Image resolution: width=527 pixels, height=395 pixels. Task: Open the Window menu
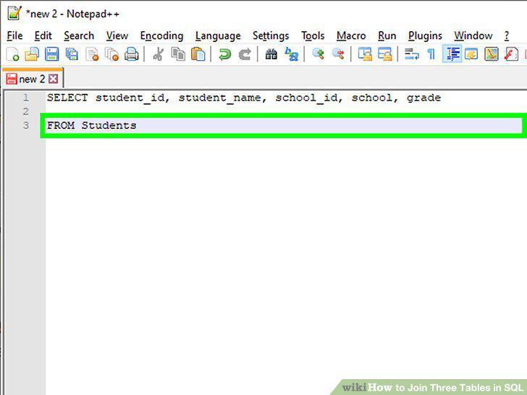pyautogui.click(x=473, y=35)
